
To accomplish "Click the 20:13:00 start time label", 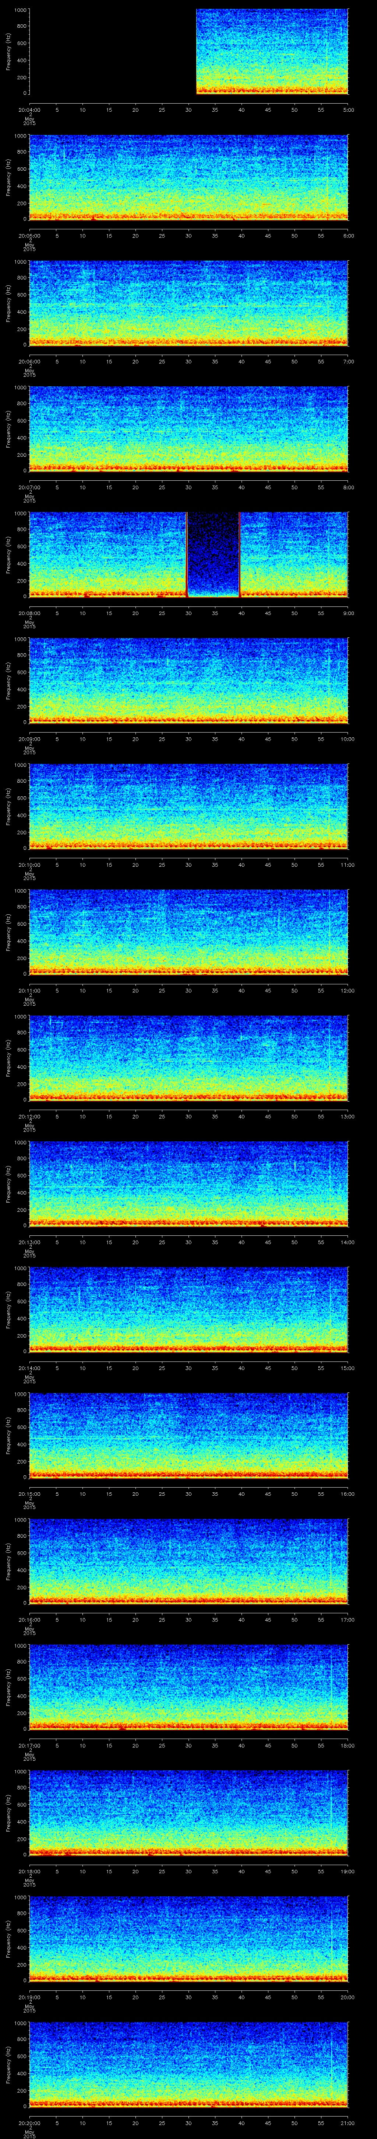I will pos(29,1242).
